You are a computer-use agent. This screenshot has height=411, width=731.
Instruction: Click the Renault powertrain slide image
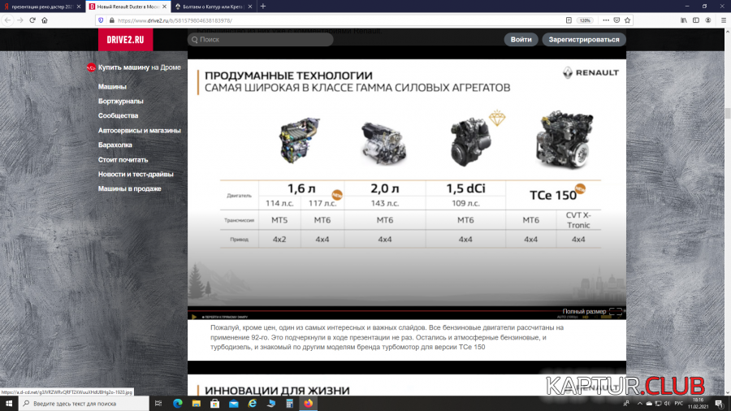[x=407, y=188]
